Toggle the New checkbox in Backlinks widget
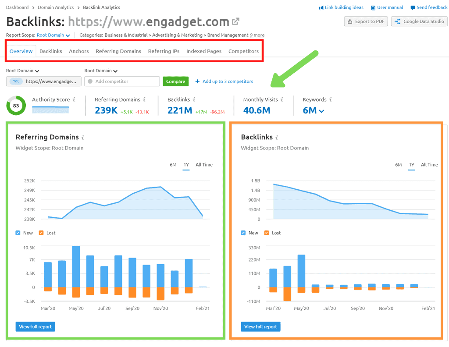449x347 pixels. 243,233
